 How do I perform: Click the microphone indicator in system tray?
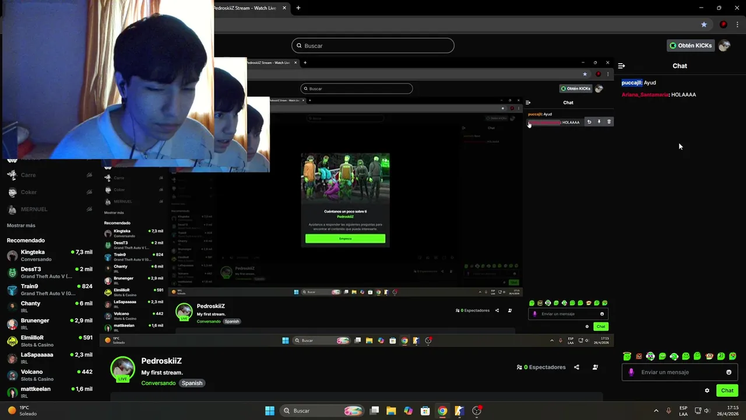click(x=668, y=411)
